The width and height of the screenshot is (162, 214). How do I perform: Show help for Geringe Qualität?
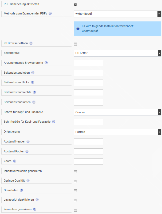coord(28,181)
